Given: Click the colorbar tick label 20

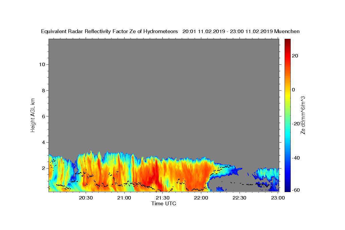Looking at the screenshot, I should coord(295,56).
